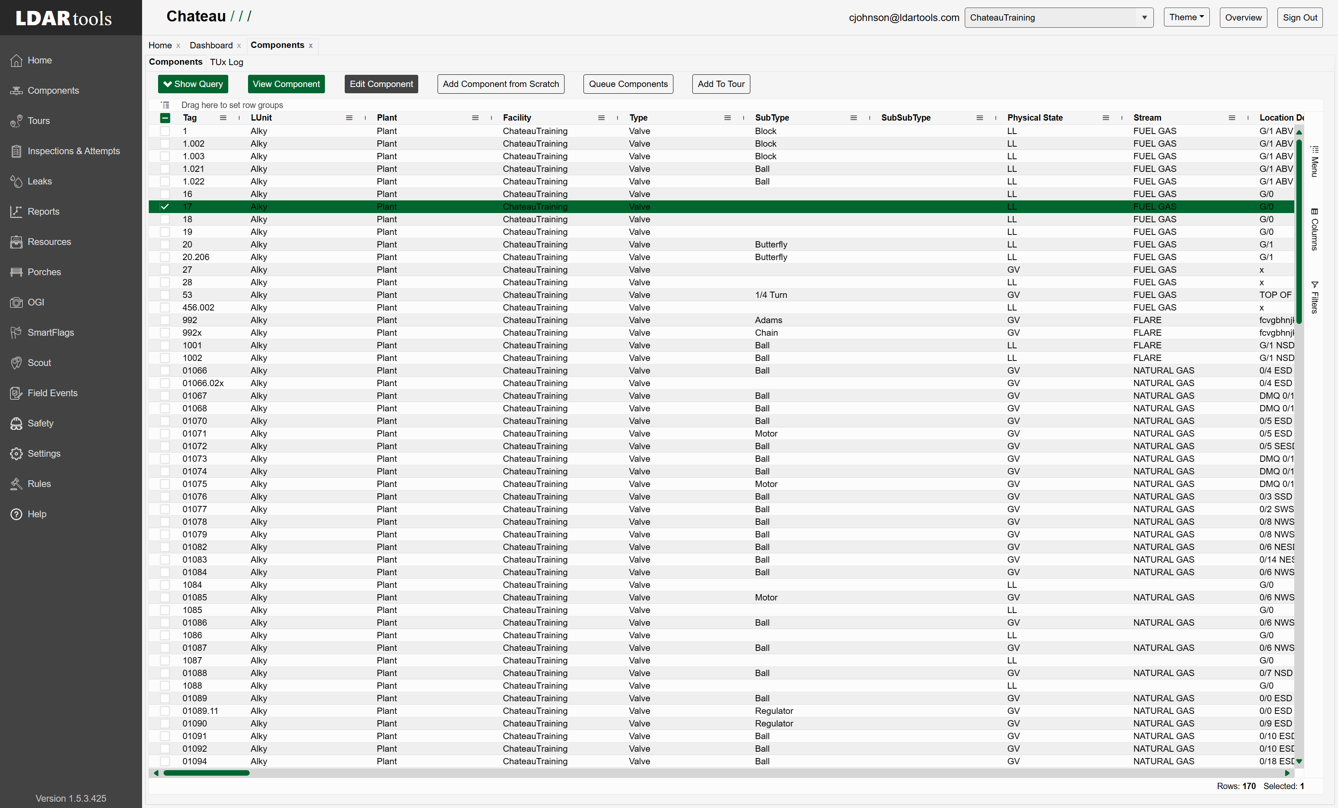Open Porches sidebar icon
This screenshot has width=1338, height=808.
16,272
